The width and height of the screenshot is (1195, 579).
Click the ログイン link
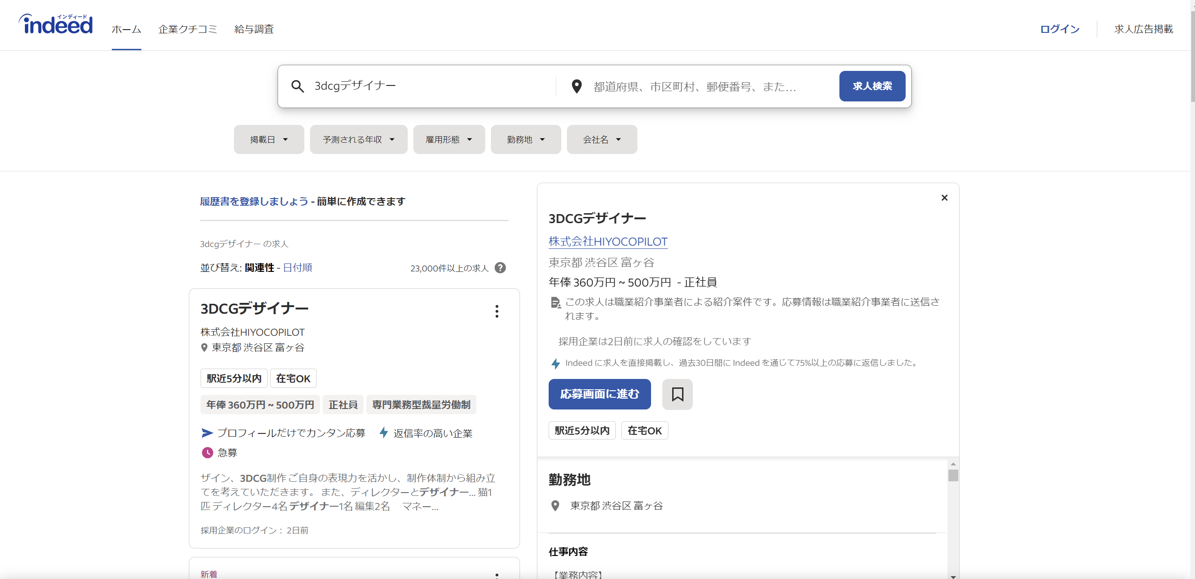point(1060,29)
